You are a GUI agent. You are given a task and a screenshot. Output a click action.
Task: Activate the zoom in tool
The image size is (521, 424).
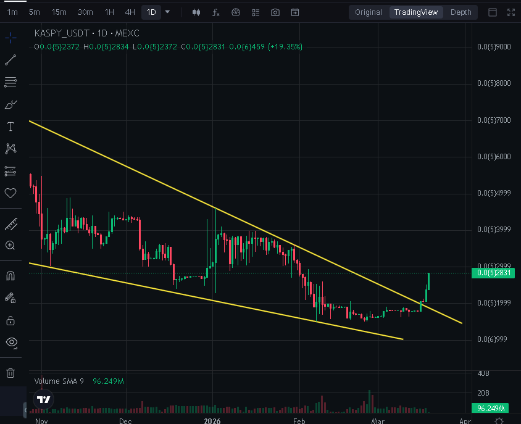coord(10,246)
